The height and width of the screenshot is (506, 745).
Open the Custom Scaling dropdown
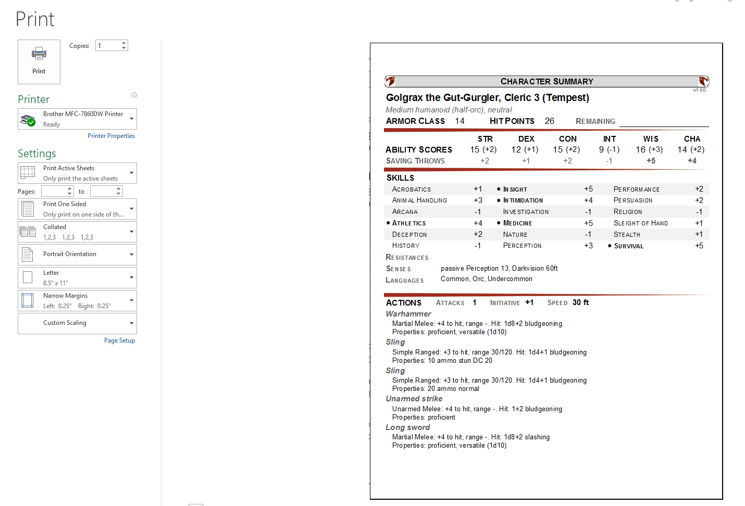coord(77,323)
